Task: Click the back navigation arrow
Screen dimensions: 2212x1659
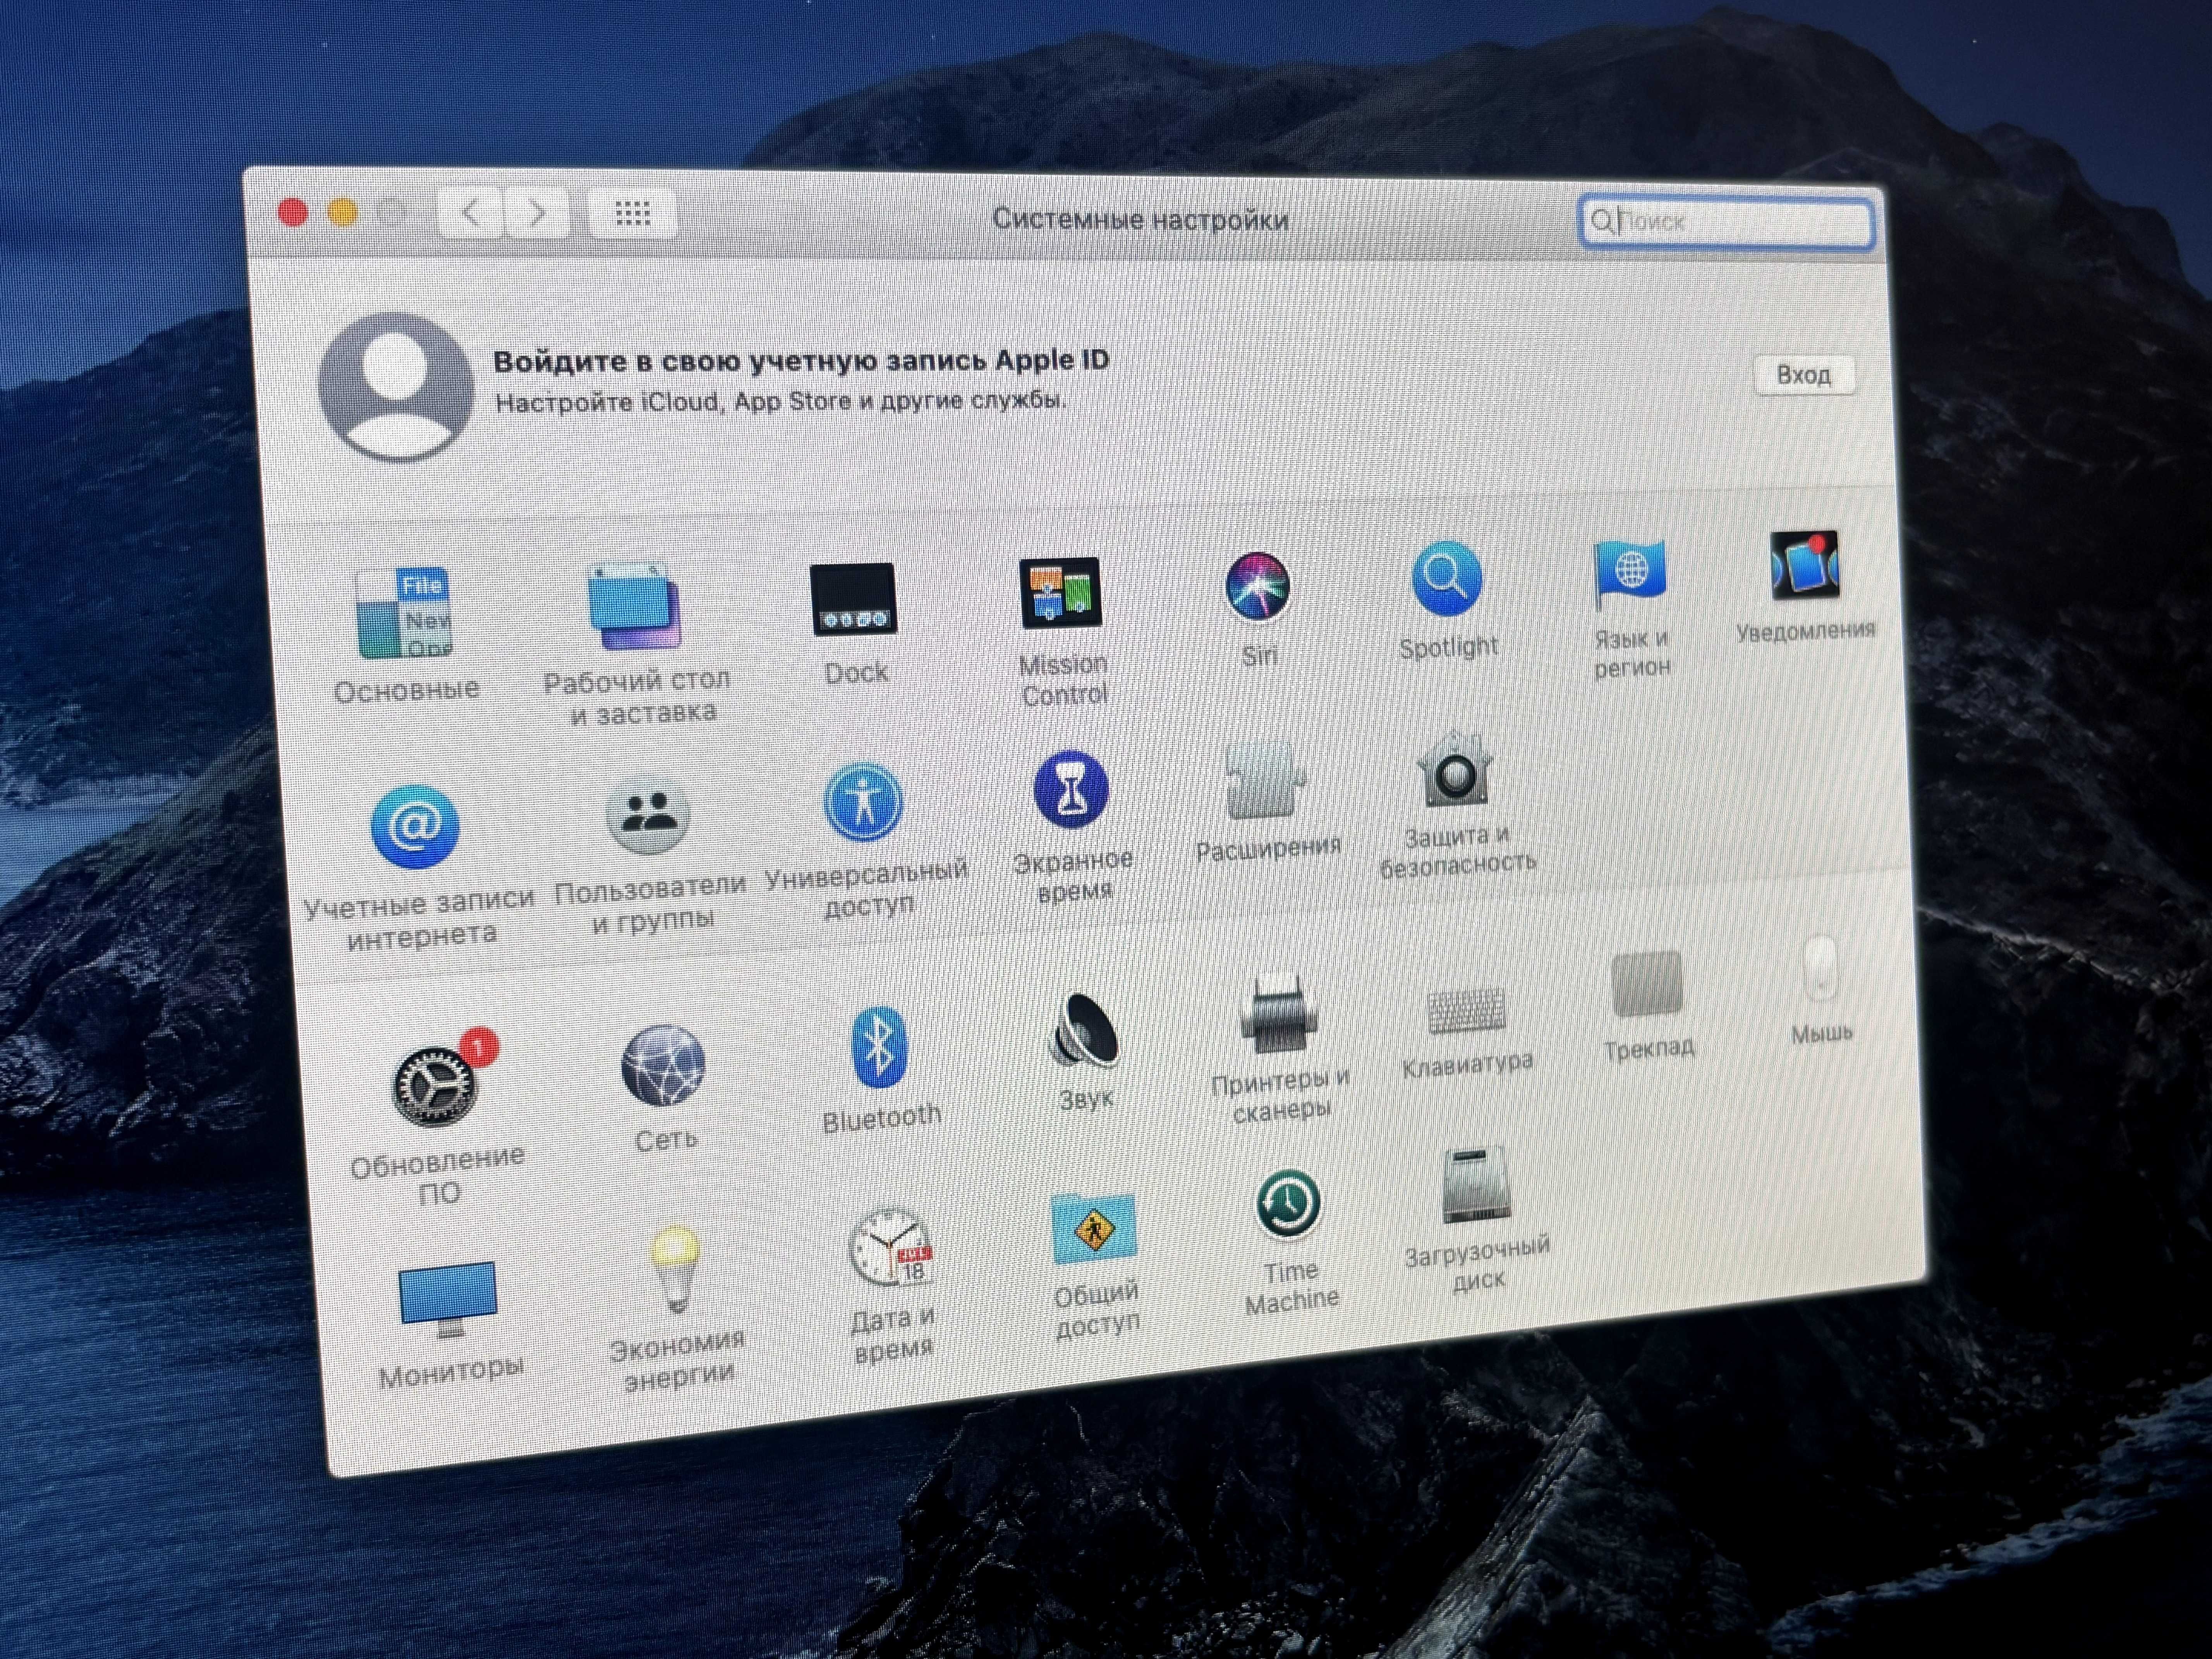Action: pyautogui.click(x=470, y=213)
